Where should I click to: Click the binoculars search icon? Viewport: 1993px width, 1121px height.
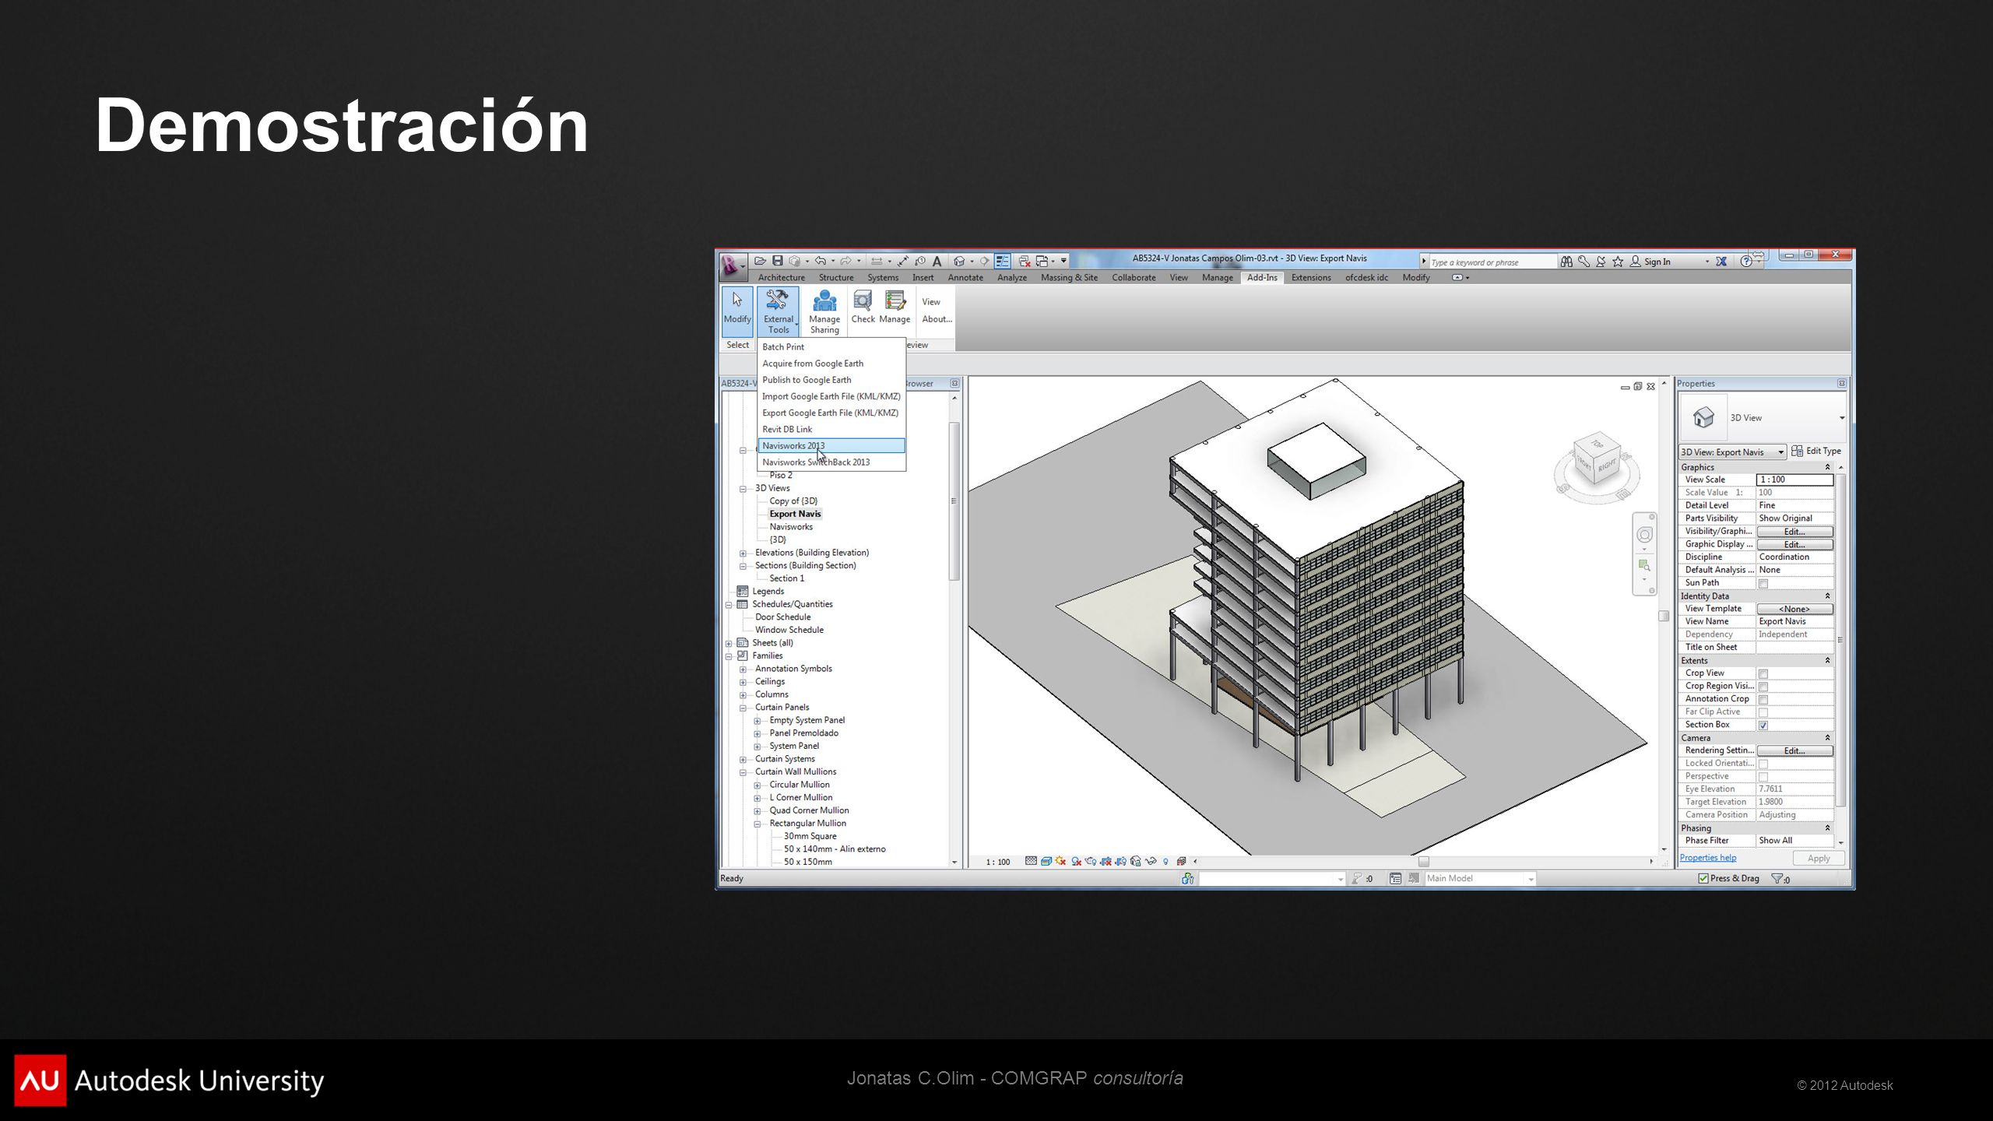pyautogui.click(x=1566, y=262)
